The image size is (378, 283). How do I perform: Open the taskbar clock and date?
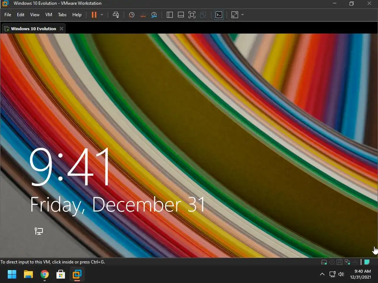360,274
